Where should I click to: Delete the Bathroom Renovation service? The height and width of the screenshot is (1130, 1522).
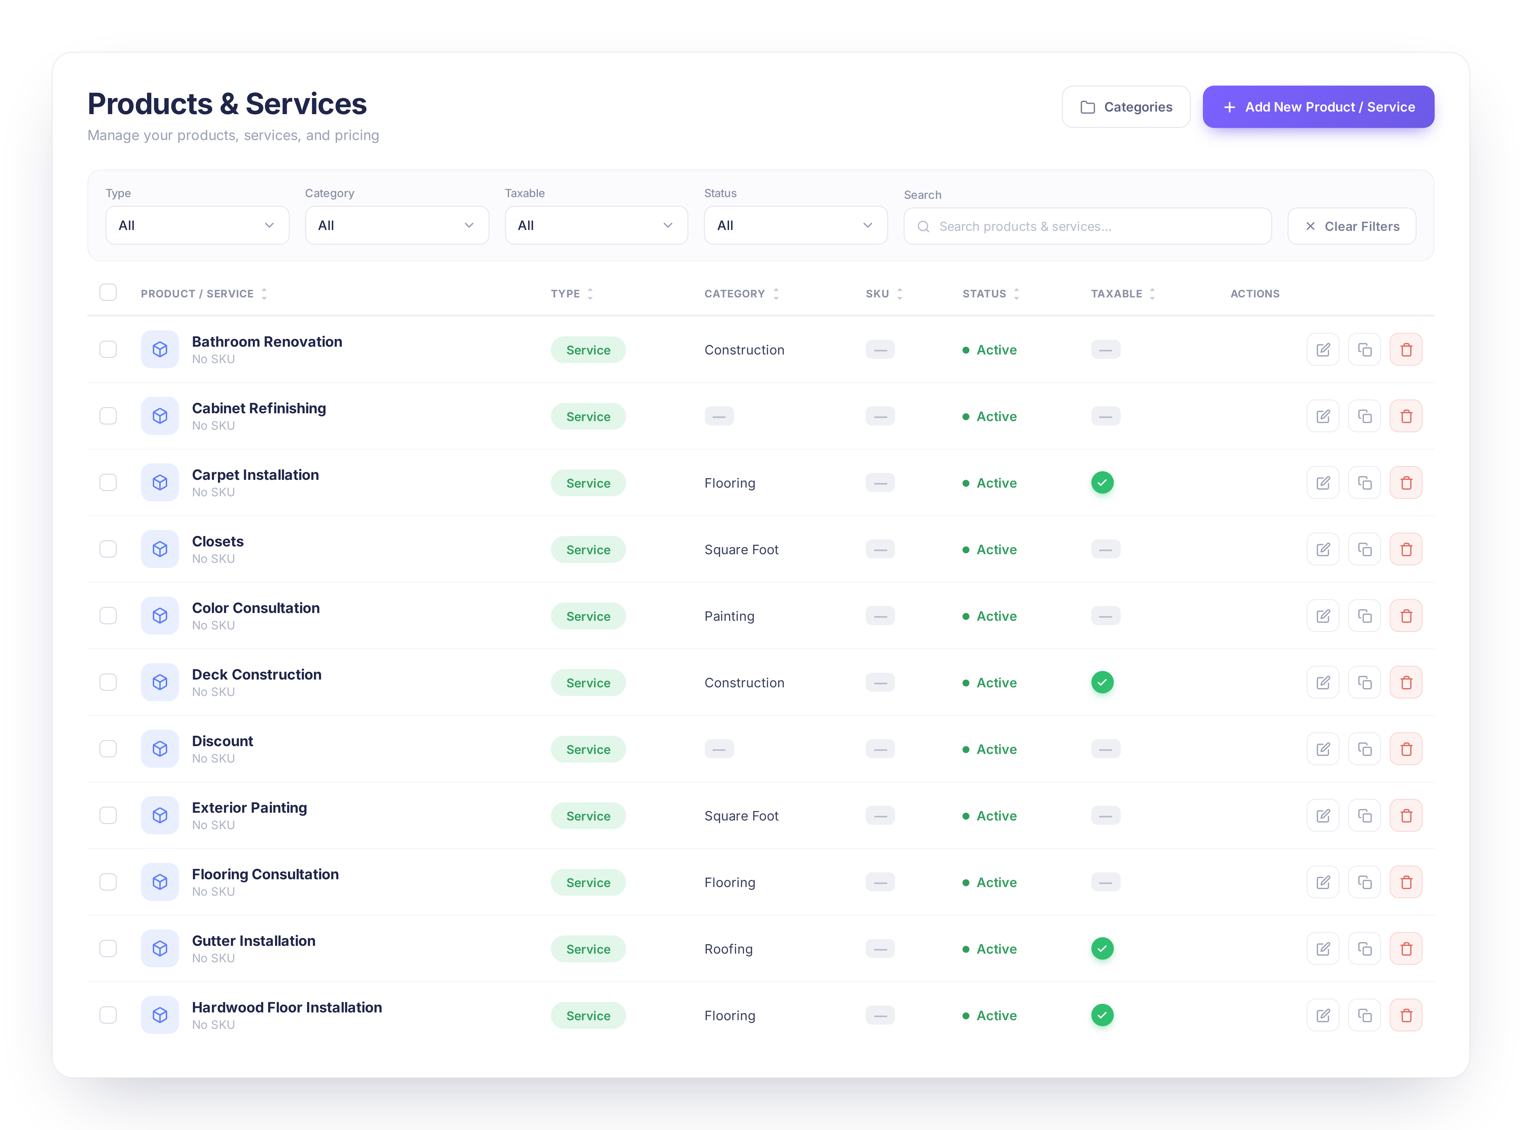pos(1406,350)
